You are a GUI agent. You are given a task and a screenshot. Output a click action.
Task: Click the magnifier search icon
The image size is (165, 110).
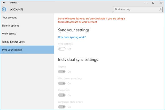(x=160, y=9)
